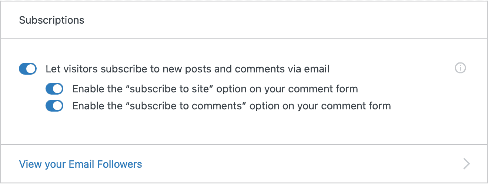Click the "subscribe to comments" option label text
This screenshot has height=184, width=488.
(x=231, y=106)
